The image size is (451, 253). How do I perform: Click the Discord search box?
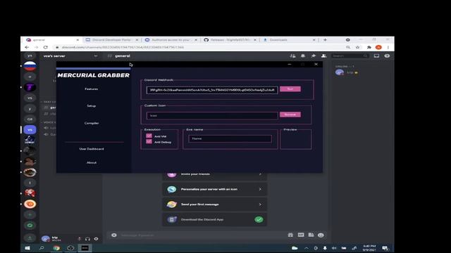(350, 56)
